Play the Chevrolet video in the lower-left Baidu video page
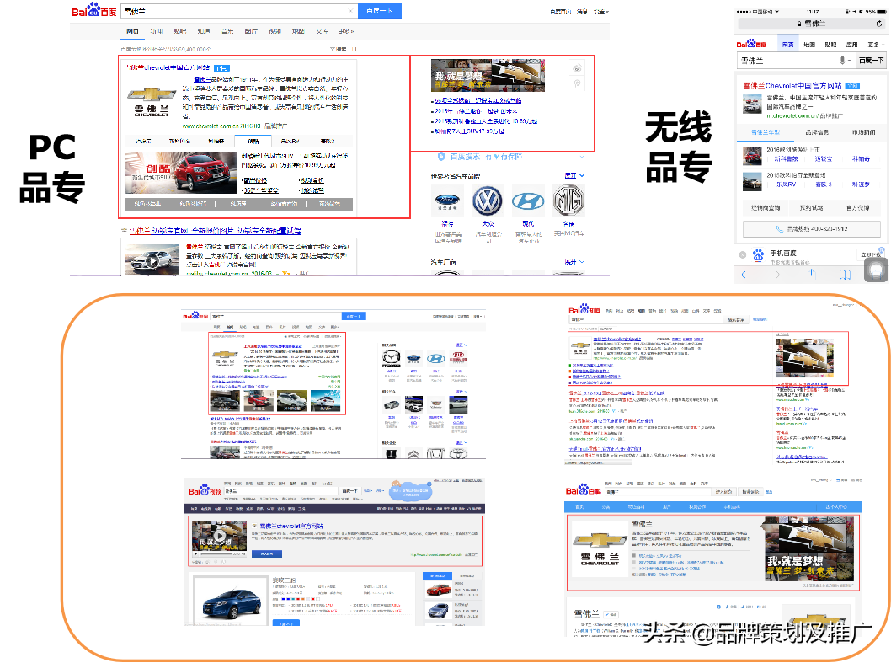891x663 pixels. 219,535
